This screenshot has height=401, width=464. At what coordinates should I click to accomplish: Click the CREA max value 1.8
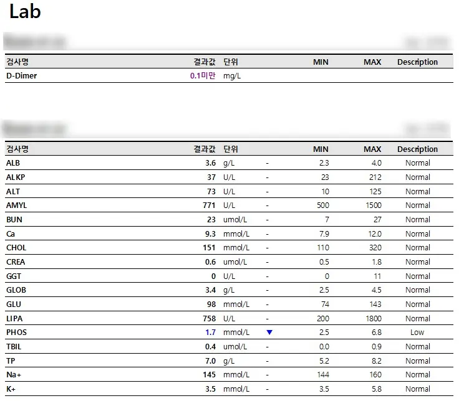click(x=377, y=262)
